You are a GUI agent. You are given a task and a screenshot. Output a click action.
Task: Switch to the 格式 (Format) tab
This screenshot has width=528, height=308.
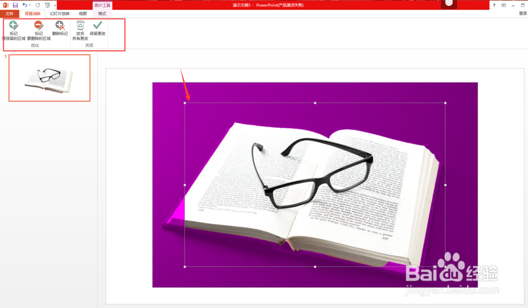tap(102, 14)
